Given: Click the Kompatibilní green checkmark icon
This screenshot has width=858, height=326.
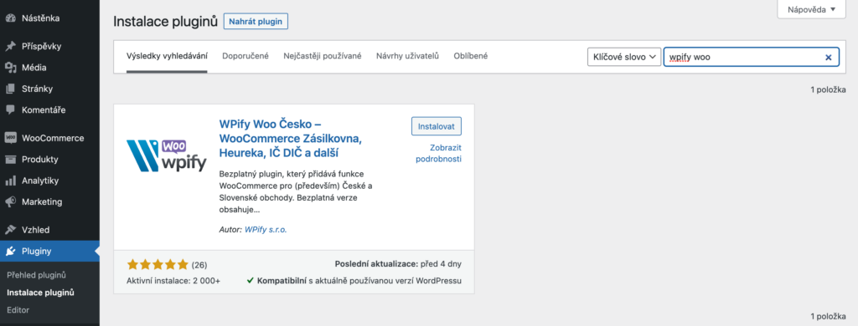Looking at the screenshot, I should 250,281.
